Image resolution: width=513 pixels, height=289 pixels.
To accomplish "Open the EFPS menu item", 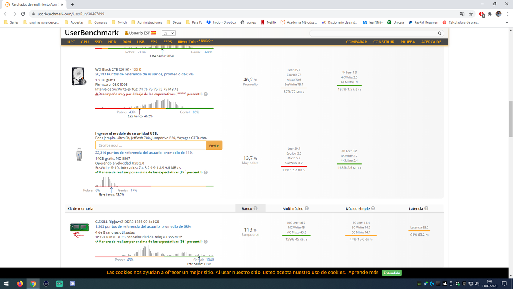I will click(168, 42).
